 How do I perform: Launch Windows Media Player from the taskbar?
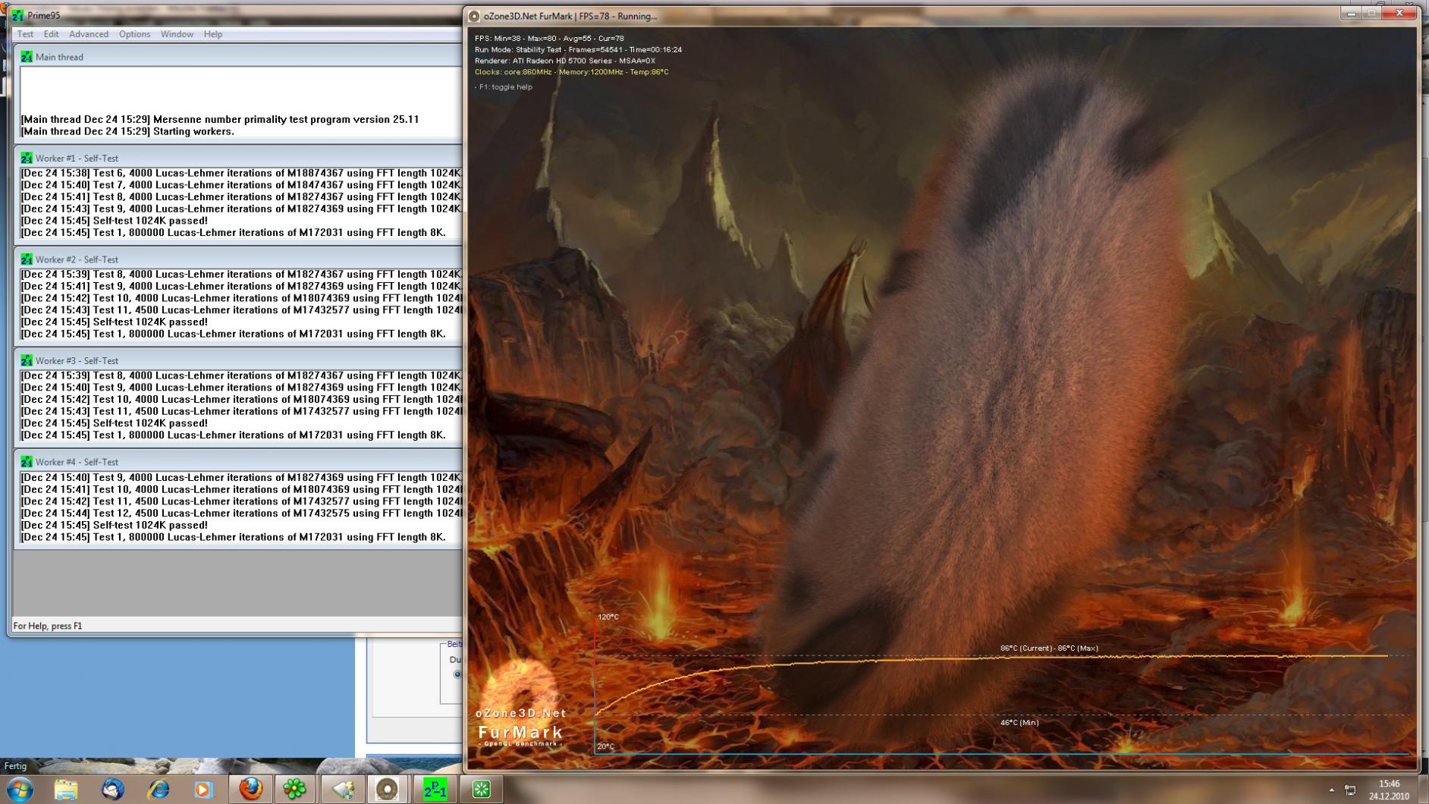(203, 790)
